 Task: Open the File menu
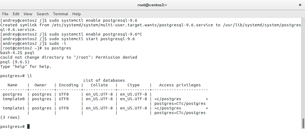(5, 14)
